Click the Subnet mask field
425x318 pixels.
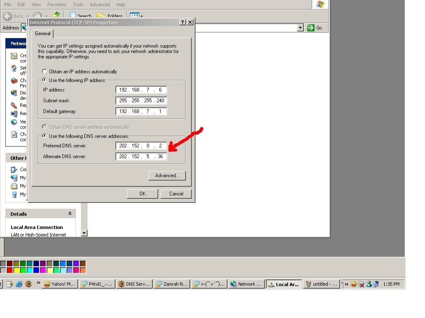coord(141,101)
